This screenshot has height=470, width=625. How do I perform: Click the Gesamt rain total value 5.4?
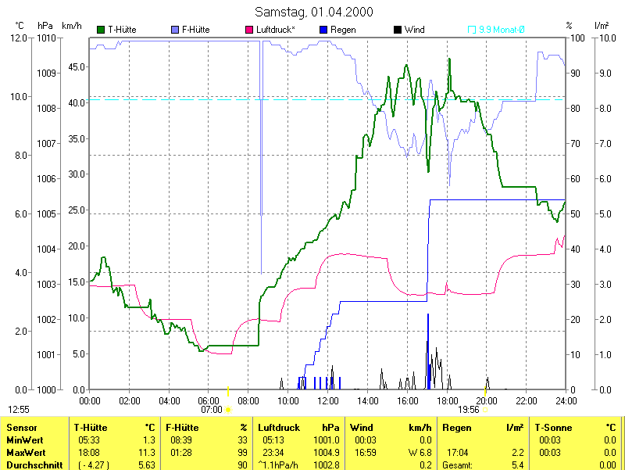[x=517, y=465]
